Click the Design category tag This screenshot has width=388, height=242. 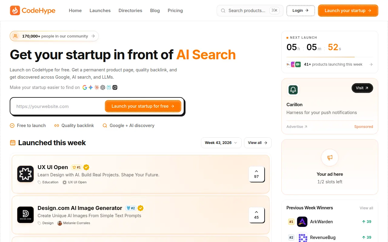[x=45, y=223]
